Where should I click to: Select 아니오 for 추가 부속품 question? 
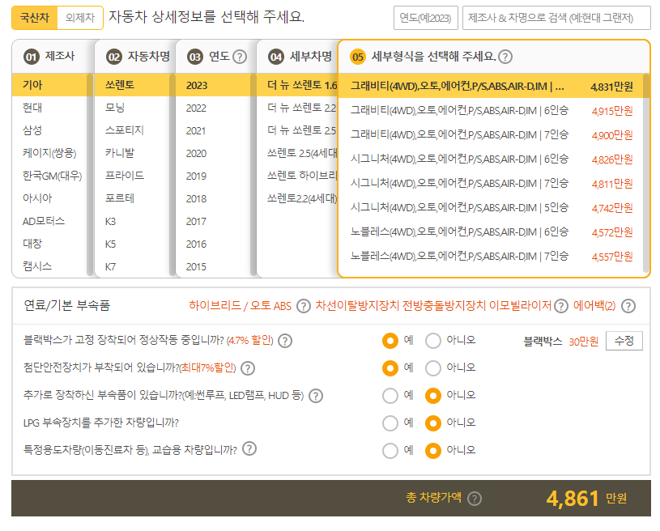pyautogui.click(x=433, y=396)
